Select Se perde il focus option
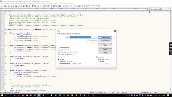The width and height of the screenshot is (172, 97). click(x=99, y=59)
